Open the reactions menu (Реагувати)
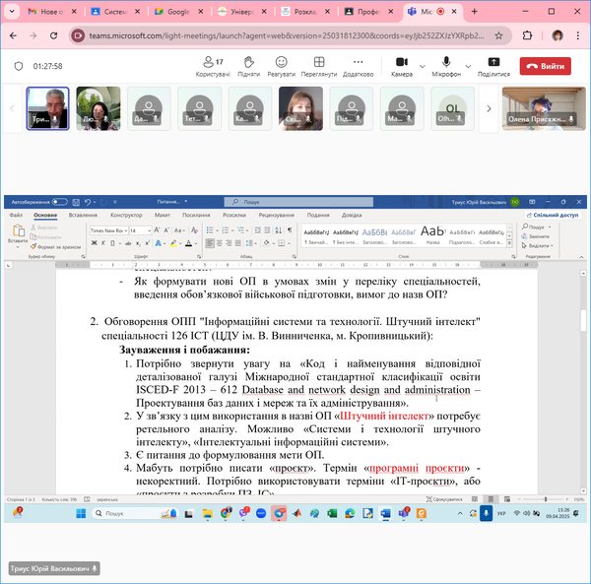 [281, 65]
